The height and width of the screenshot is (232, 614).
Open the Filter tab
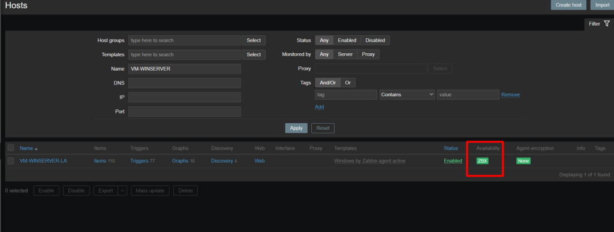(x=599, y=24)
